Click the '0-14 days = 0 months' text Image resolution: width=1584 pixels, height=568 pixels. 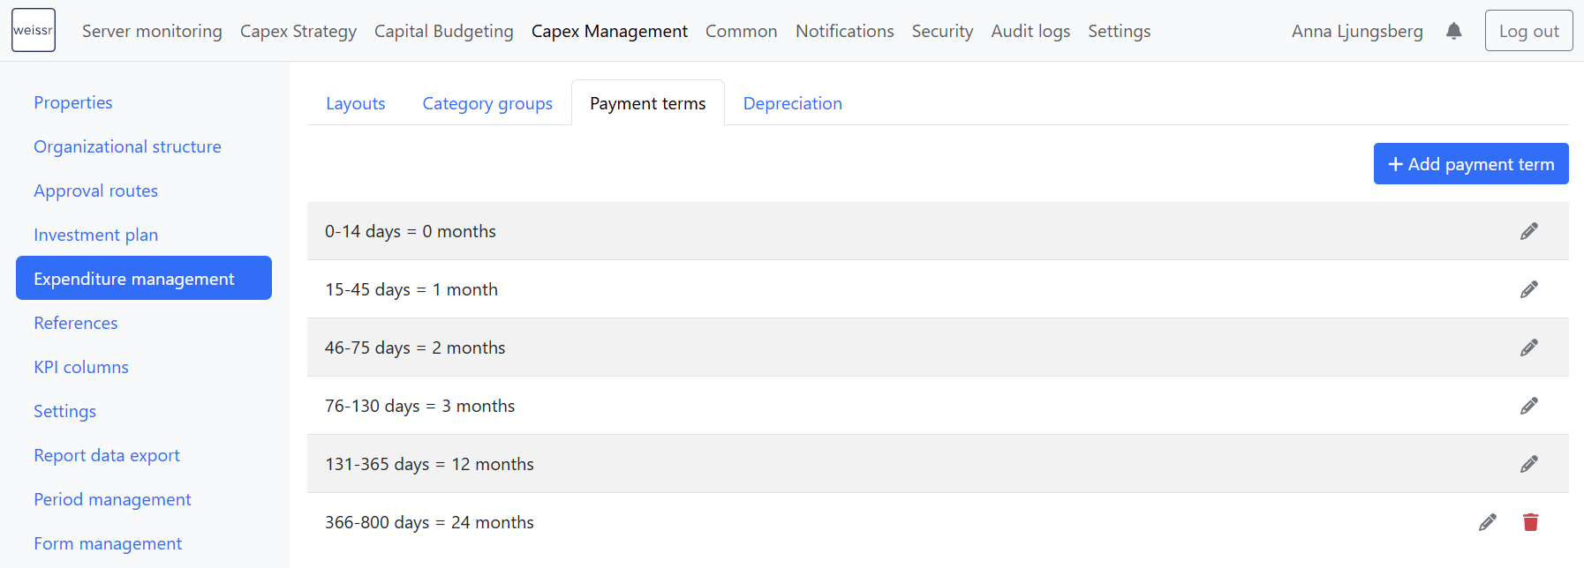pyautogui.click(x=411, y=231)
